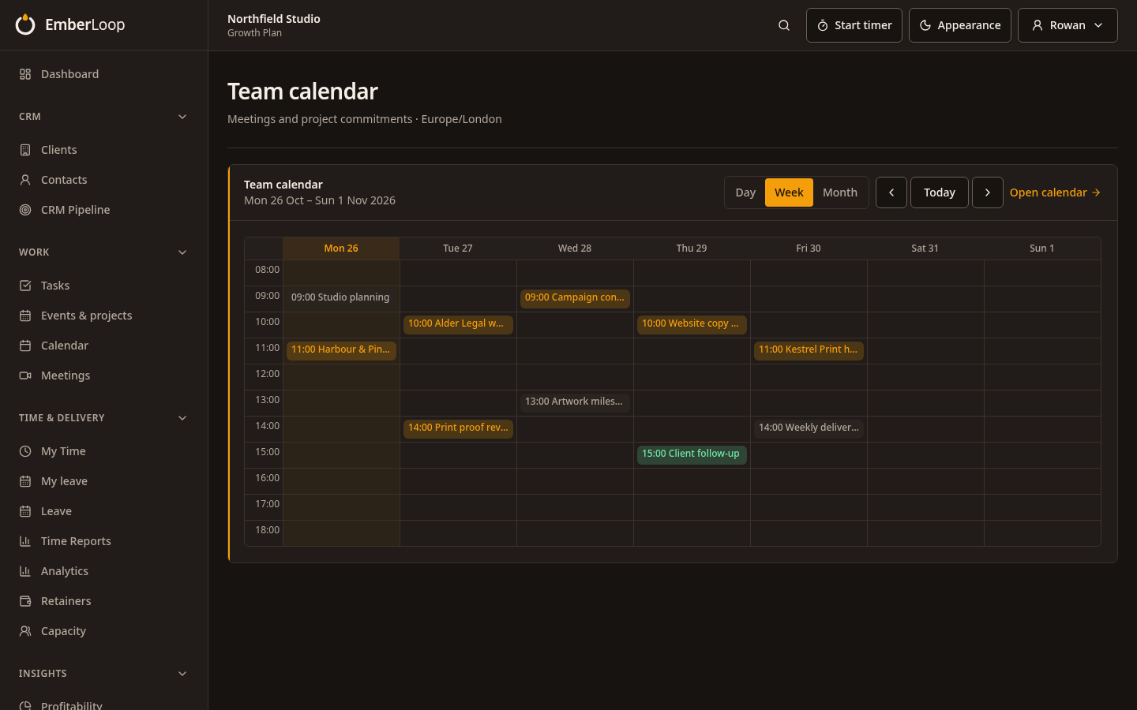Open the 15:00 Client follow-up event
Screen dimensions: 1137x710
(692, 454)
